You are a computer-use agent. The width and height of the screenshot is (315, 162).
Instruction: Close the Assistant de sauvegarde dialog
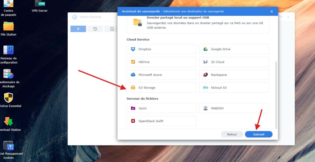272,11
